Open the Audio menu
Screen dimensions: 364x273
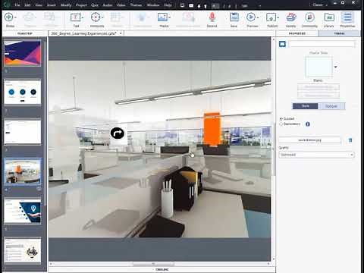coord(108,5)
